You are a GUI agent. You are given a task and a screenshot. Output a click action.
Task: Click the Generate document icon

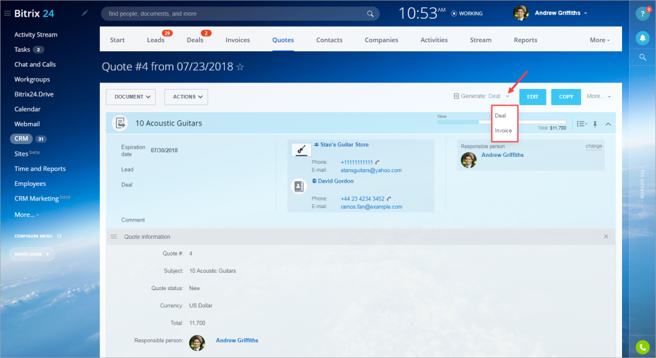[x=456, y=96]
